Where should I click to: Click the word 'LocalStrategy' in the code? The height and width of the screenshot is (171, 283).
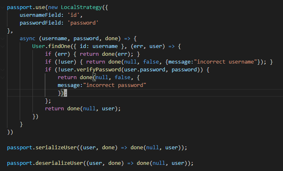tap(81, 7)
